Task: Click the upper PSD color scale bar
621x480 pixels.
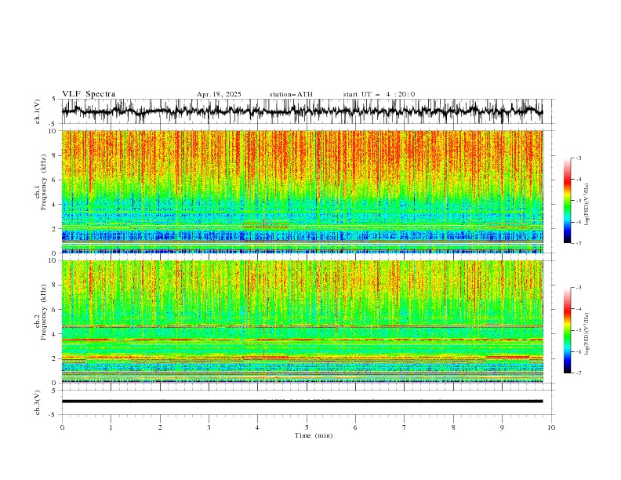Action: tap(567, 201)
